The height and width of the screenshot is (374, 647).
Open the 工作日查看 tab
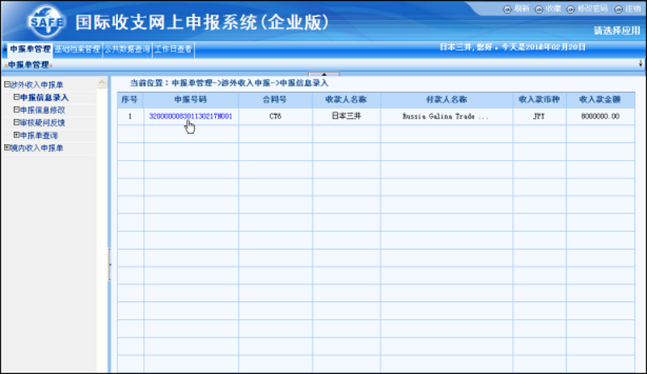[173, 49]
